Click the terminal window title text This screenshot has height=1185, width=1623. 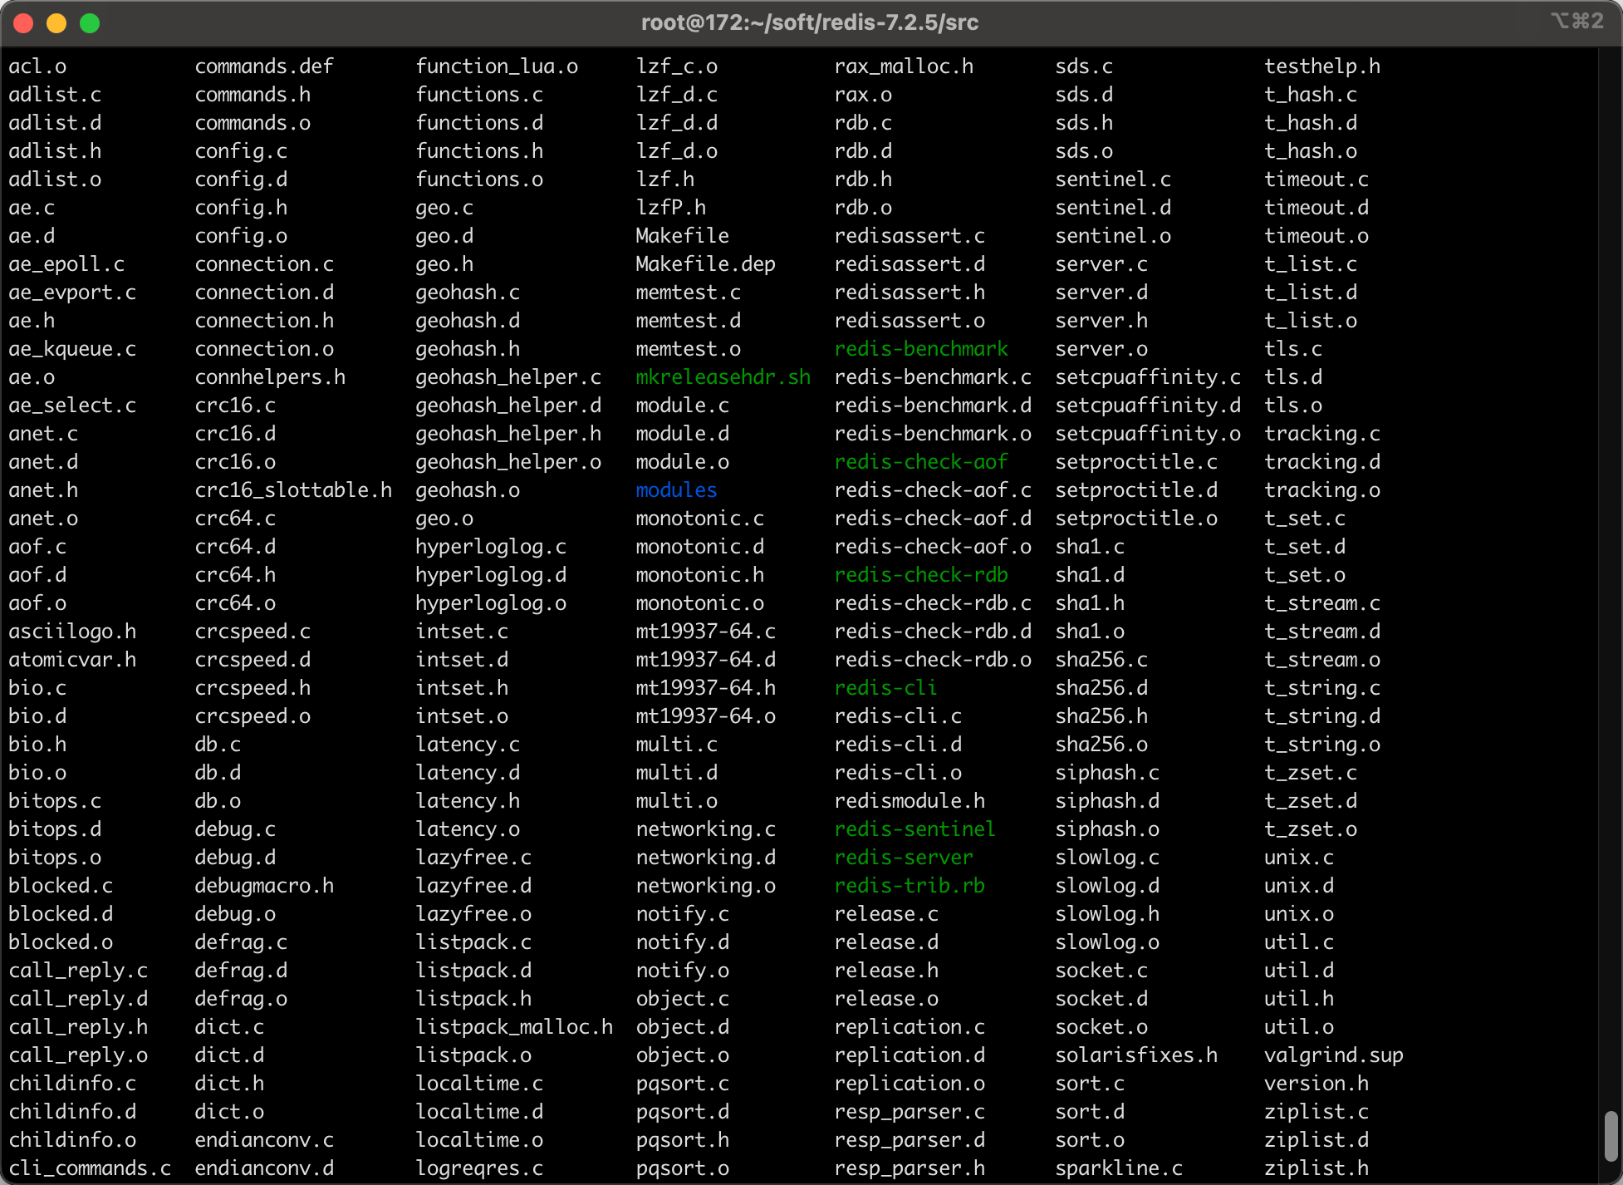pos(810,22)
